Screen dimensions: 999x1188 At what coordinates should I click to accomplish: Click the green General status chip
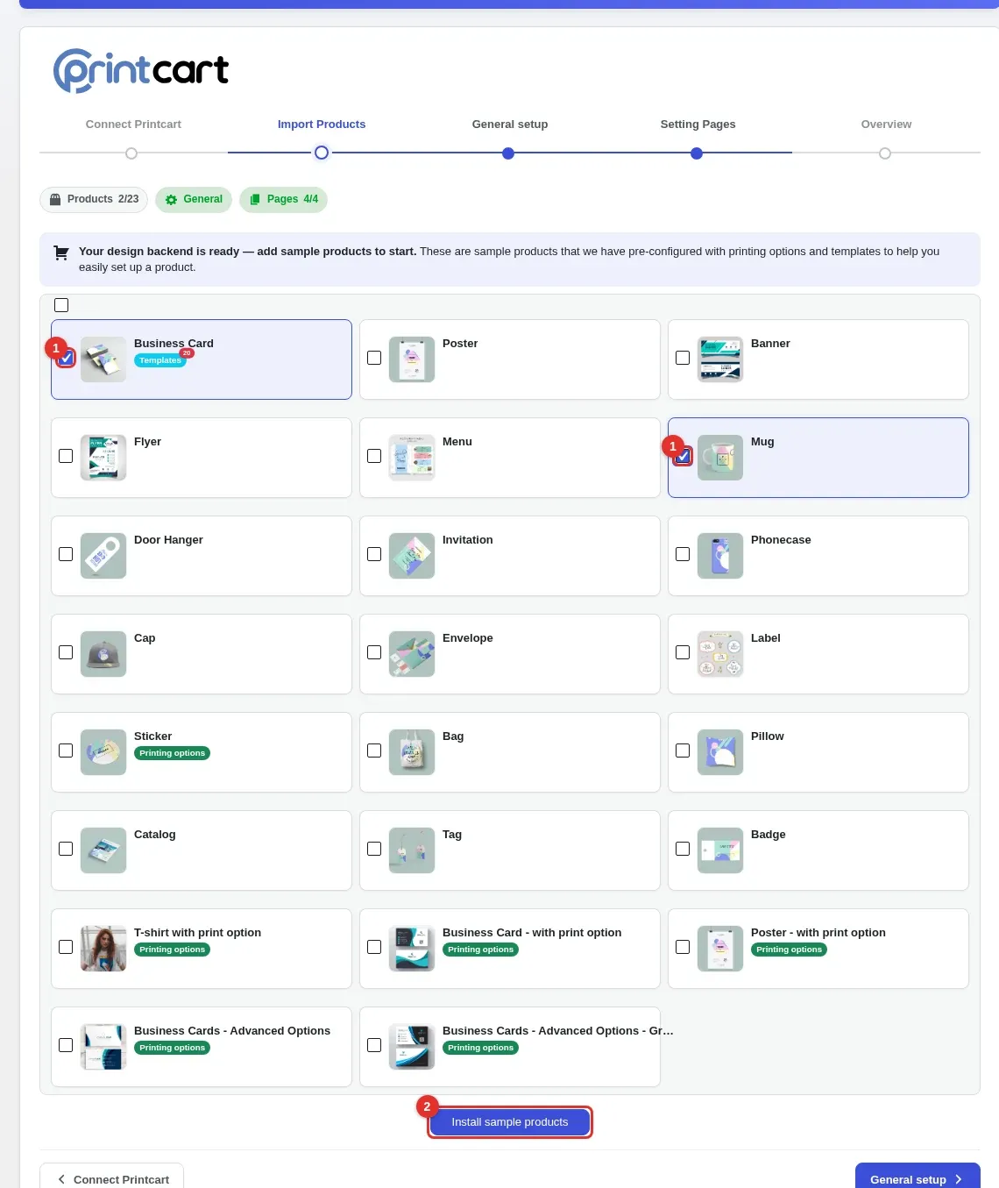point(194,200)
